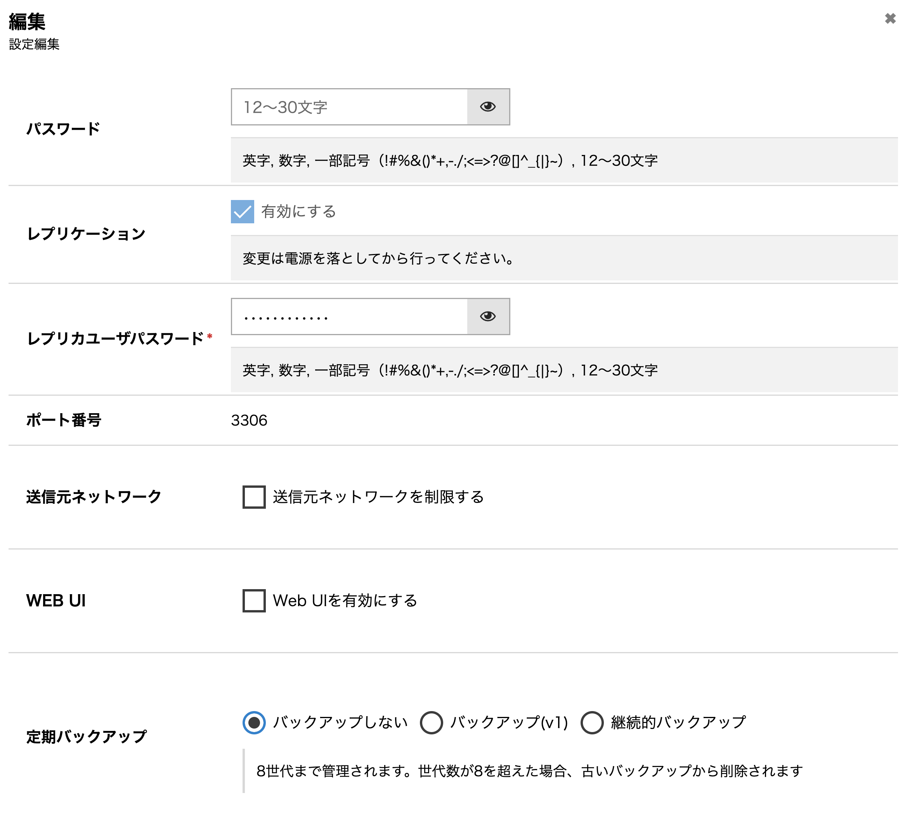
Task: Click the 送信元ネットワークを制限する label text
Action: click(x=378, y=497)
